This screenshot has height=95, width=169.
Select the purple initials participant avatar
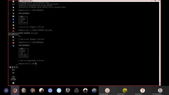[50, 91]
